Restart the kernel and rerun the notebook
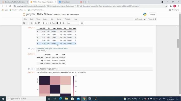This screenshot has width=181, height=101. click(64, 23)
